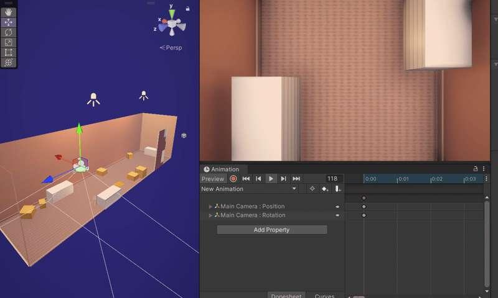Click the Add Event icon
498x298 pixels.
pos(337,189)
